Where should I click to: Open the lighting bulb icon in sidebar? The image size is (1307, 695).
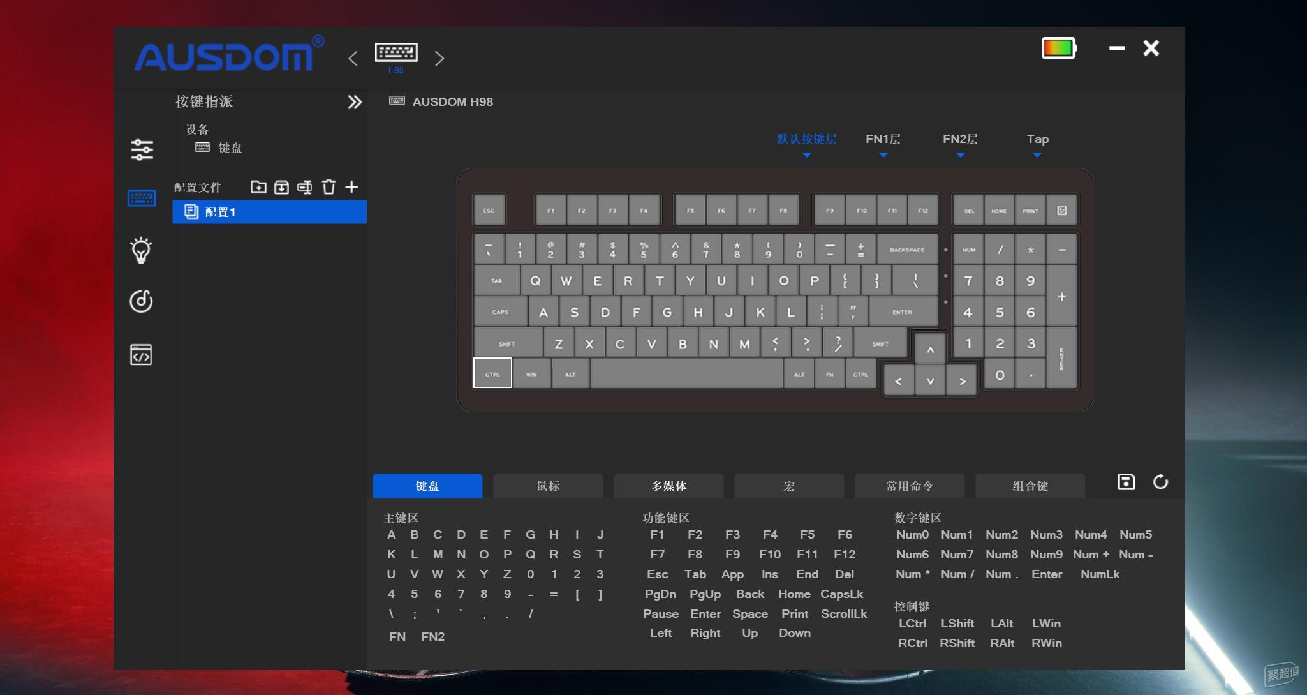pos(141,250)
